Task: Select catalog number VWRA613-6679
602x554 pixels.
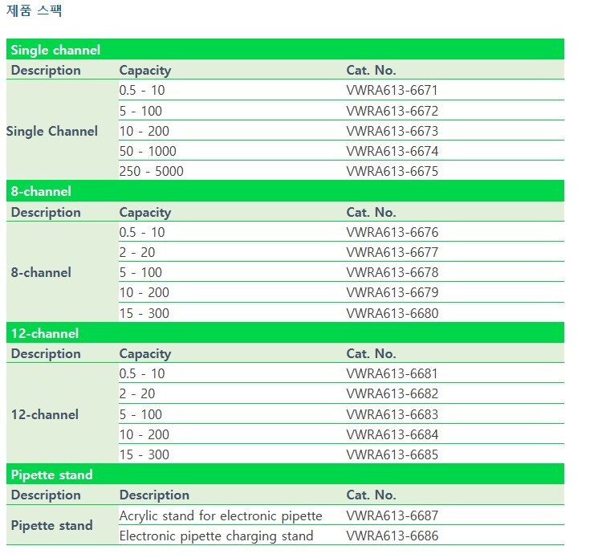Action: coord(392,292)
